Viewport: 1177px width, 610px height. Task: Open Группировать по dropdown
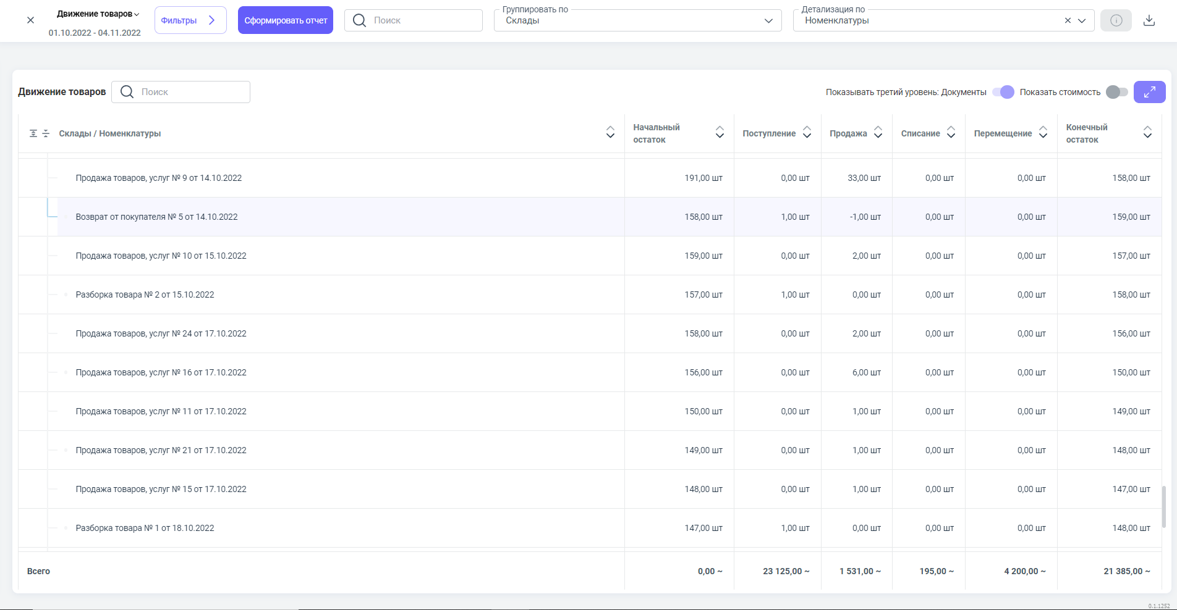pyautogui.click(x=768, y=20)
